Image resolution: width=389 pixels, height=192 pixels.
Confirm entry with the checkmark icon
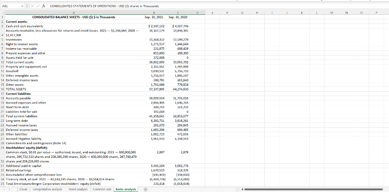(x=38, y=6)
